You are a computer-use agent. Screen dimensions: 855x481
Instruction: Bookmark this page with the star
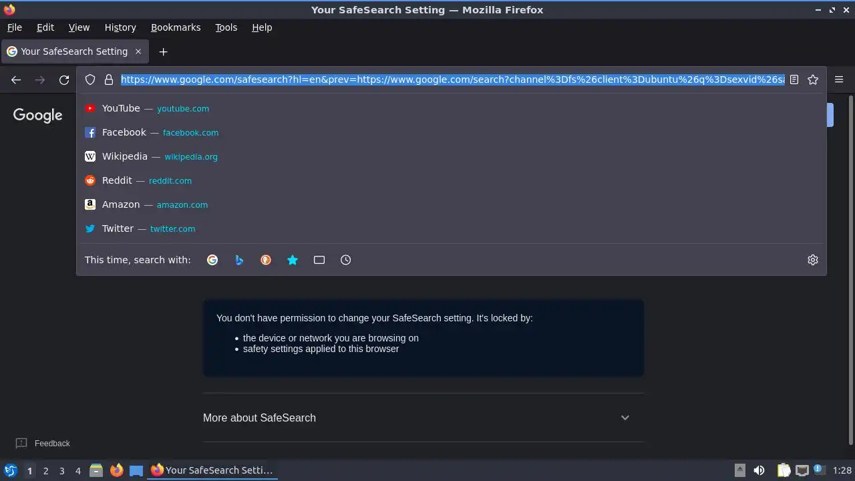pyautogui.click(x=813, y=79)
